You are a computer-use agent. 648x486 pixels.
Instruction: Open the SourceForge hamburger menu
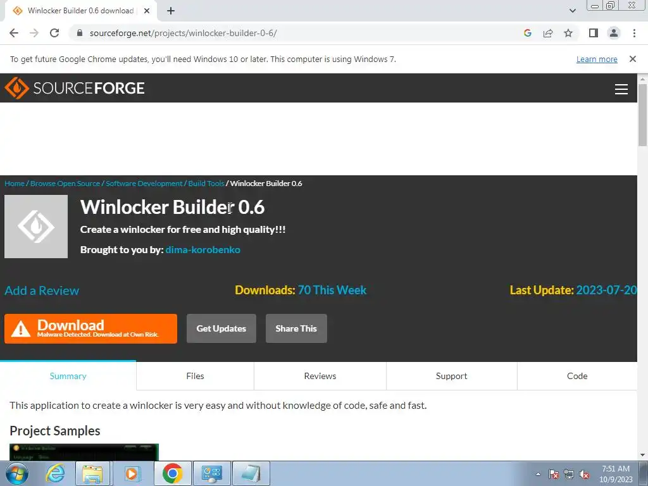[x=621, y=89]
